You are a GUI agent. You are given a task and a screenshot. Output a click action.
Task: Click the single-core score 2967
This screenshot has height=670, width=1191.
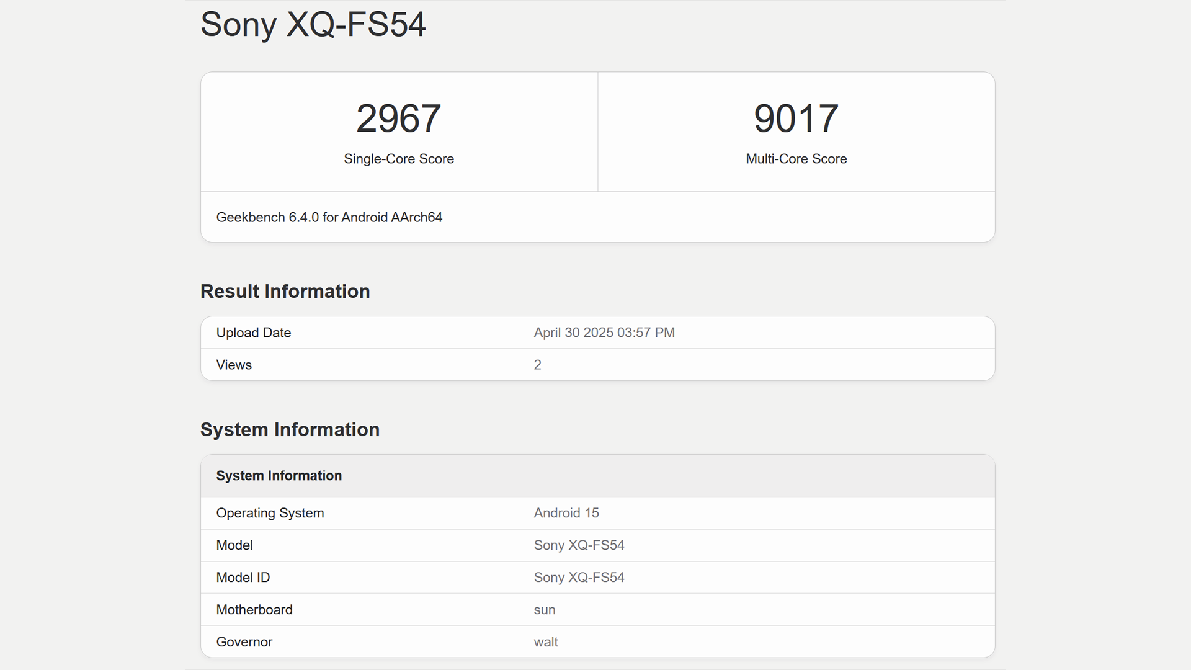(398, 118)
